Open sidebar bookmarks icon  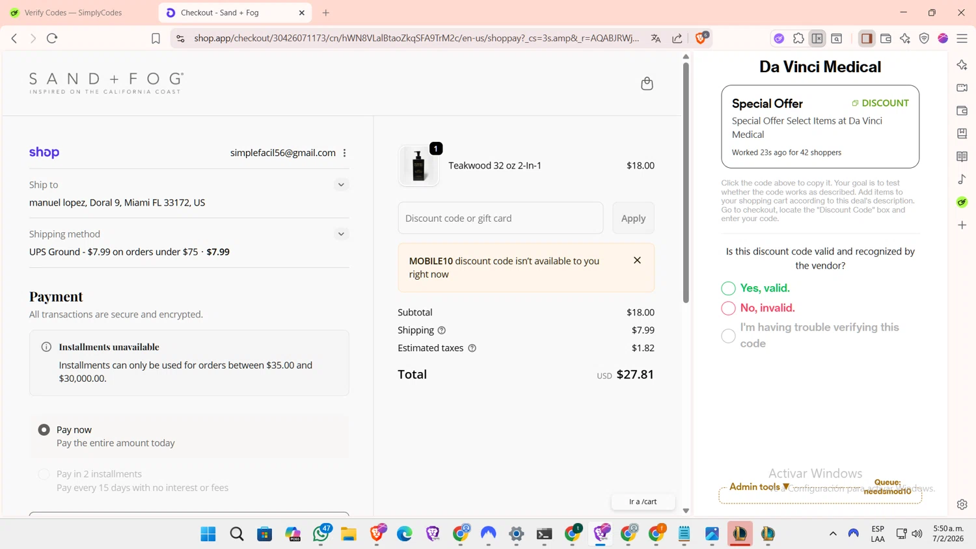[x=962, y=133]
